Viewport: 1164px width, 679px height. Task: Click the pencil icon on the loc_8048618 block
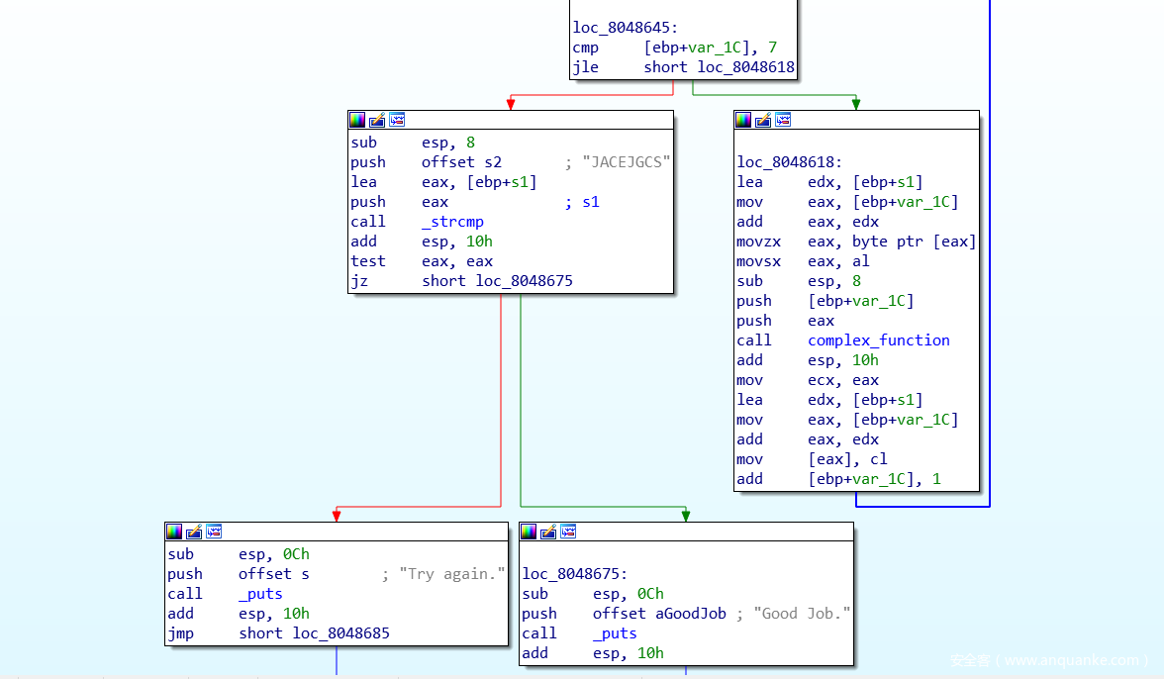coord(763,120)
